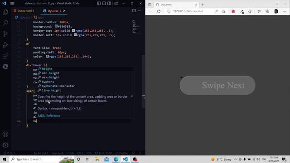
Task: Open the p color rgba swatch
Action: 47,56
